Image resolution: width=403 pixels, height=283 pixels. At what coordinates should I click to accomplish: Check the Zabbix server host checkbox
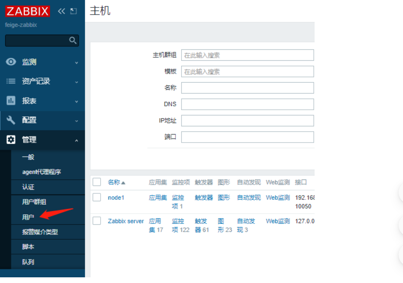tap(97, 221)
